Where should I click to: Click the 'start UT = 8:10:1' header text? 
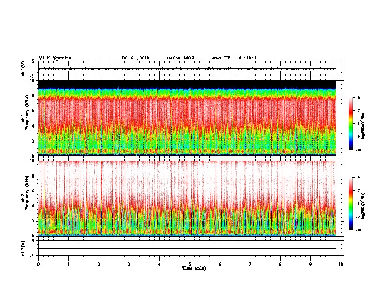[234, 58]
